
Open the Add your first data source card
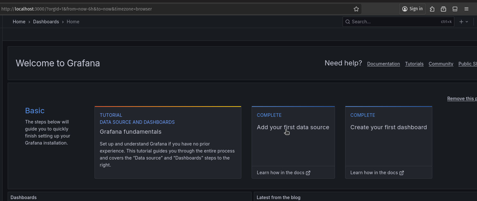coord(293,142)
